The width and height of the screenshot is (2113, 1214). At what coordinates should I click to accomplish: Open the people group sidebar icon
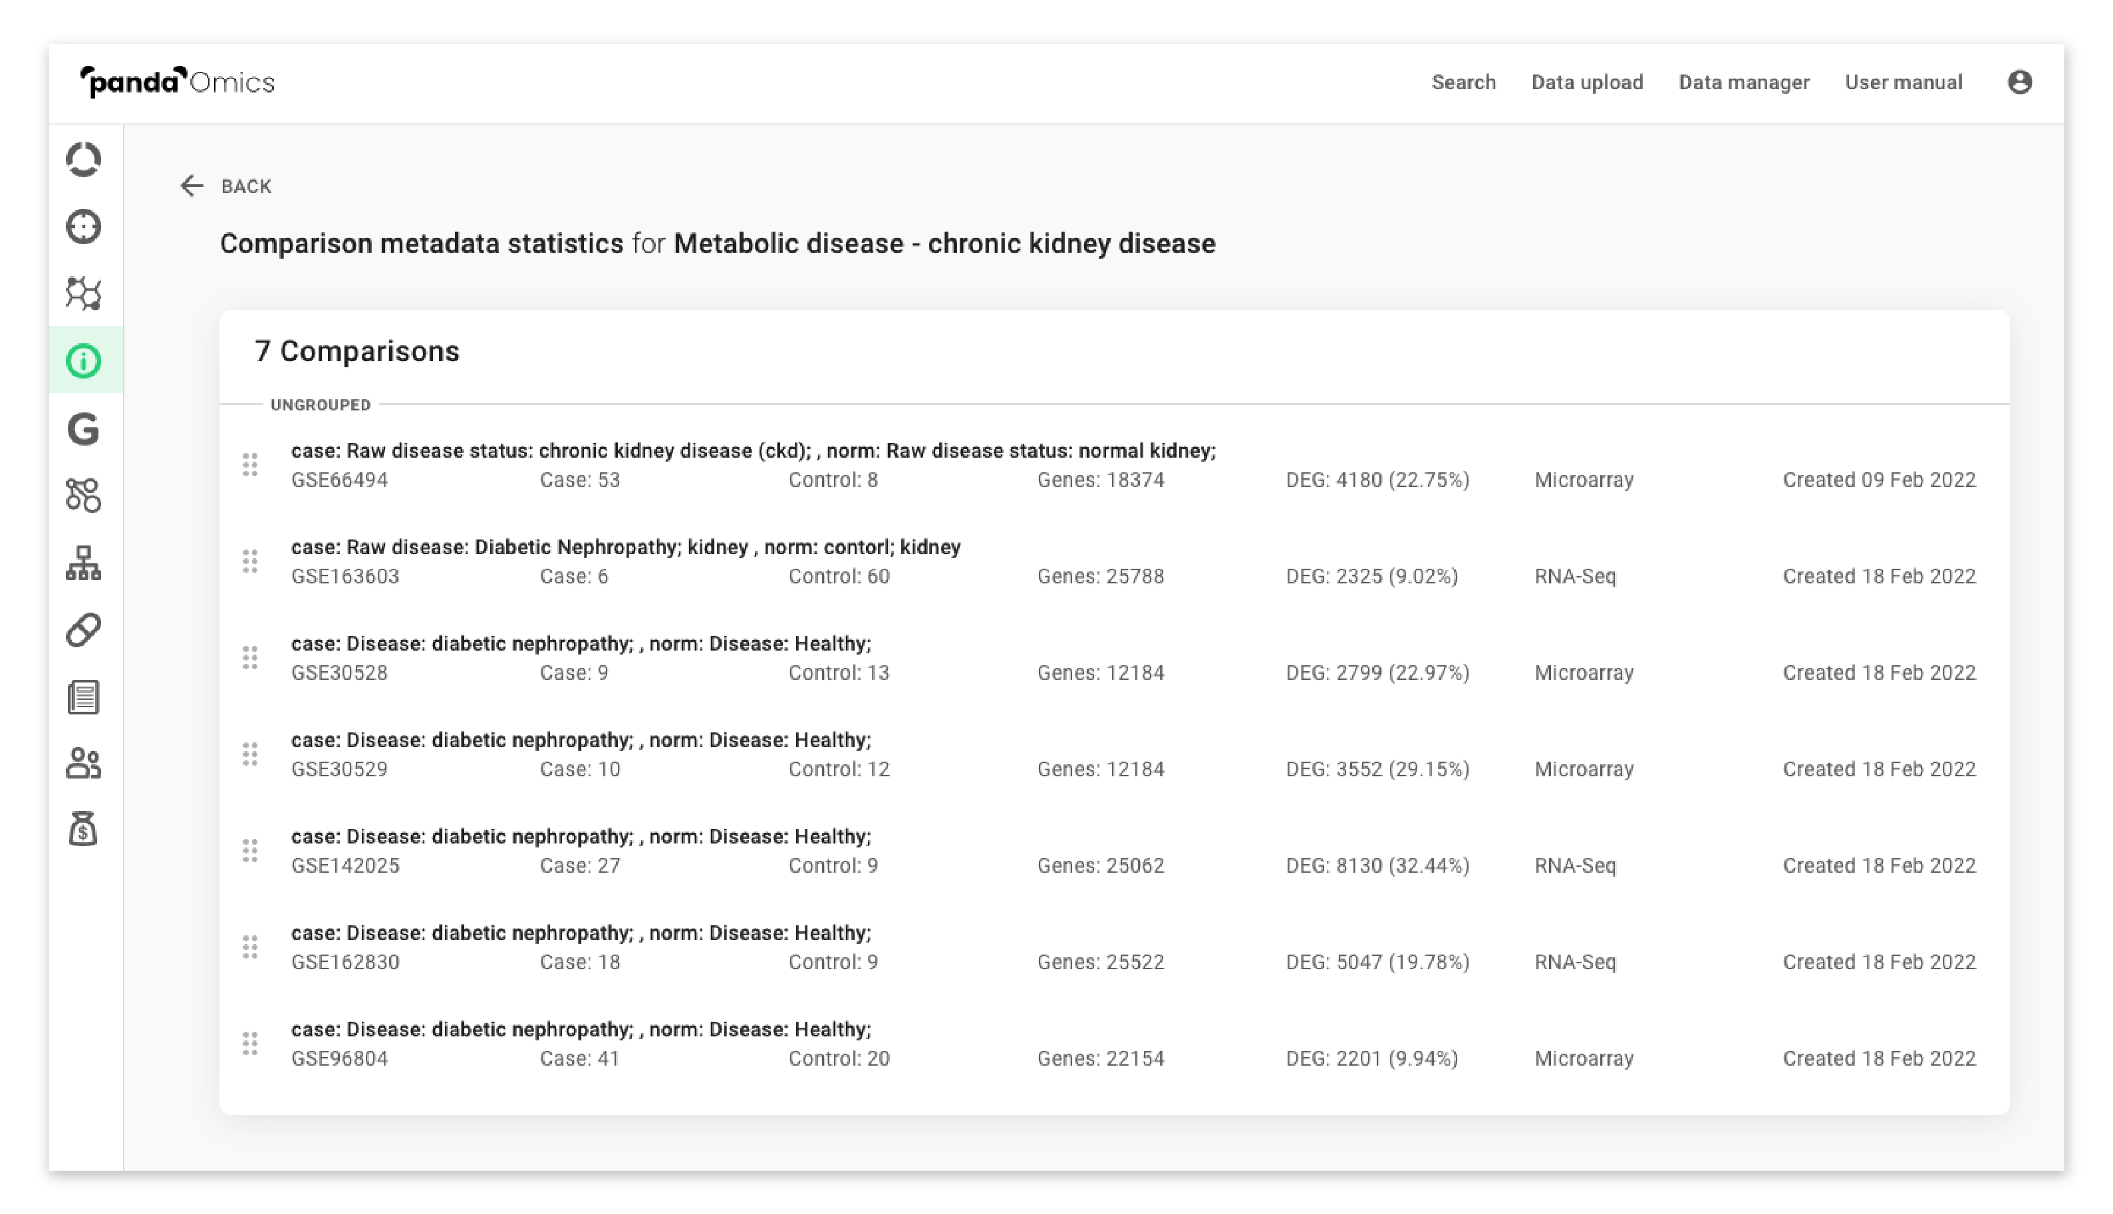83,763
